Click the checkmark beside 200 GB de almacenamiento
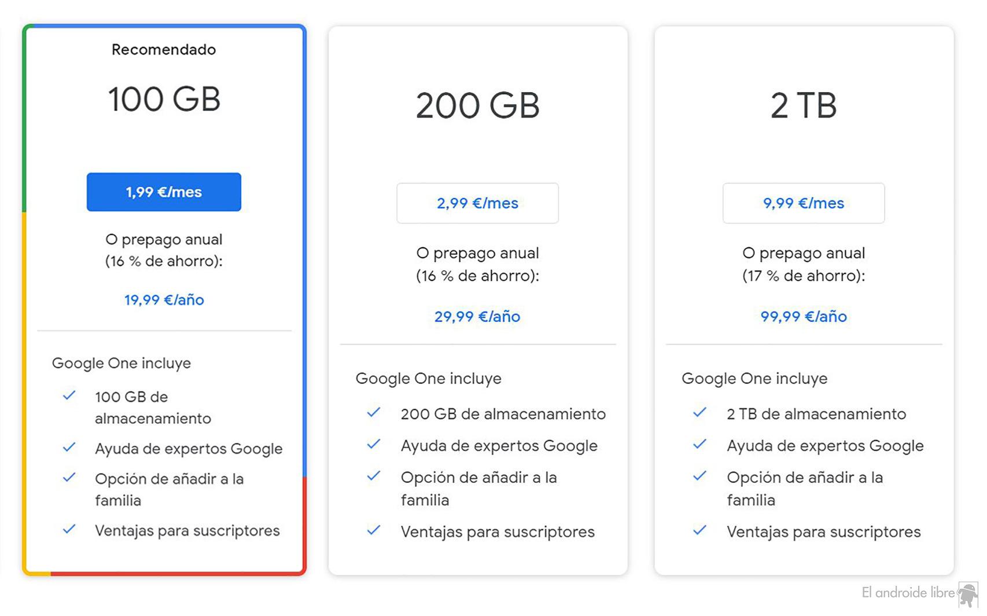 [x=373, y=413]
